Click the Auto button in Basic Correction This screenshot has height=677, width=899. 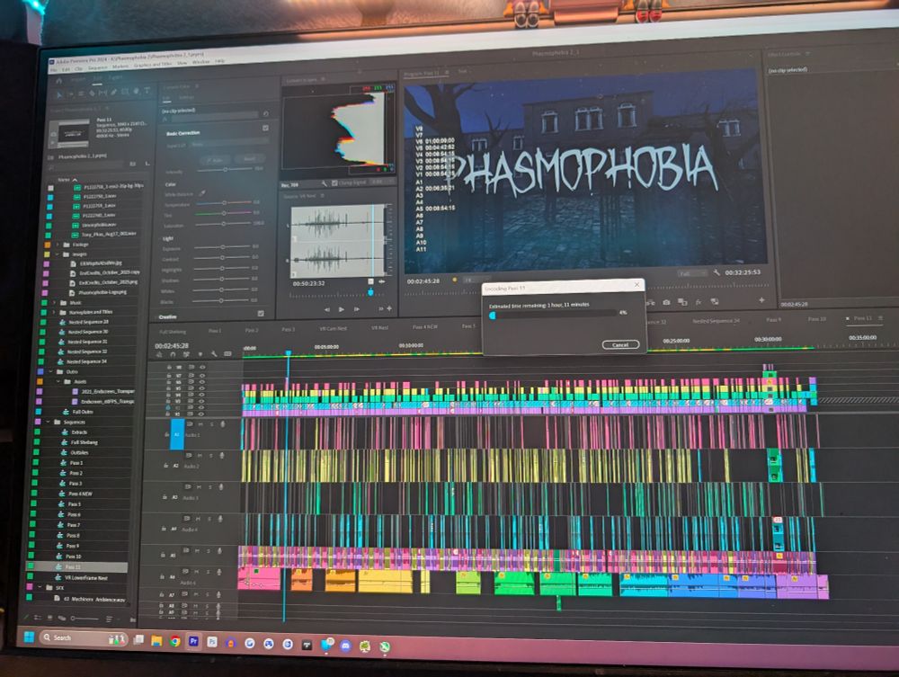215,160
